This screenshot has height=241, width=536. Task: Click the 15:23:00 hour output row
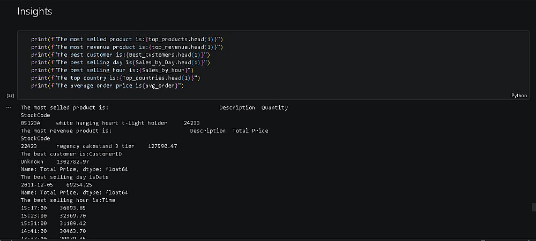coord(53,215)
